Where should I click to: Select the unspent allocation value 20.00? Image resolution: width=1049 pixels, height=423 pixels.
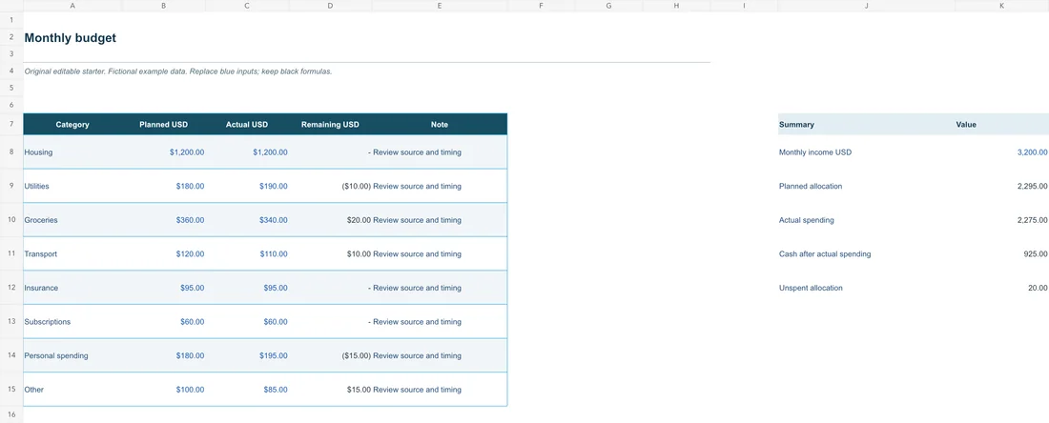pos(1001,288)
